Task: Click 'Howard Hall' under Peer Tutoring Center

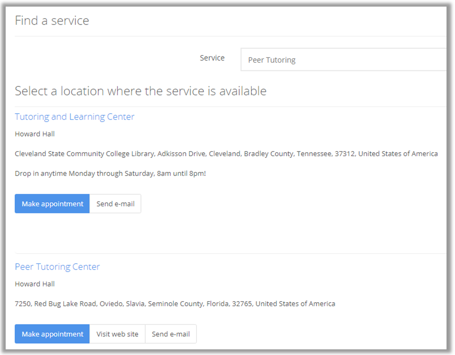Action: point(35,284)
